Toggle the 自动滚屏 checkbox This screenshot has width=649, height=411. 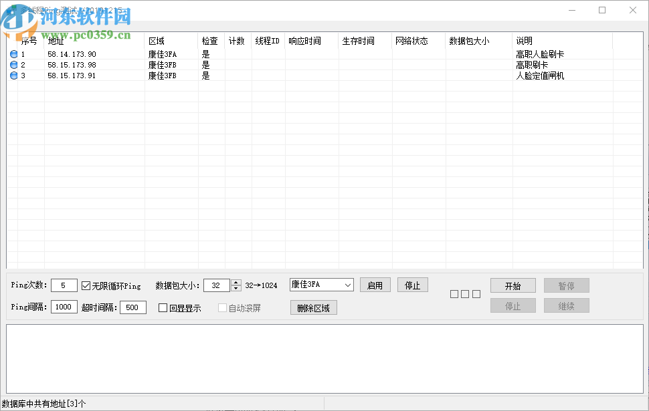pos(223,307)
